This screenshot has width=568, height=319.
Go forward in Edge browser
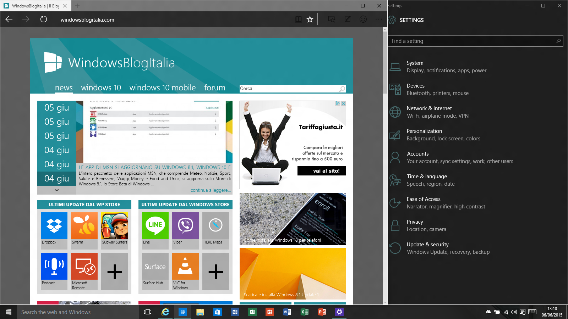pos(26,19)
